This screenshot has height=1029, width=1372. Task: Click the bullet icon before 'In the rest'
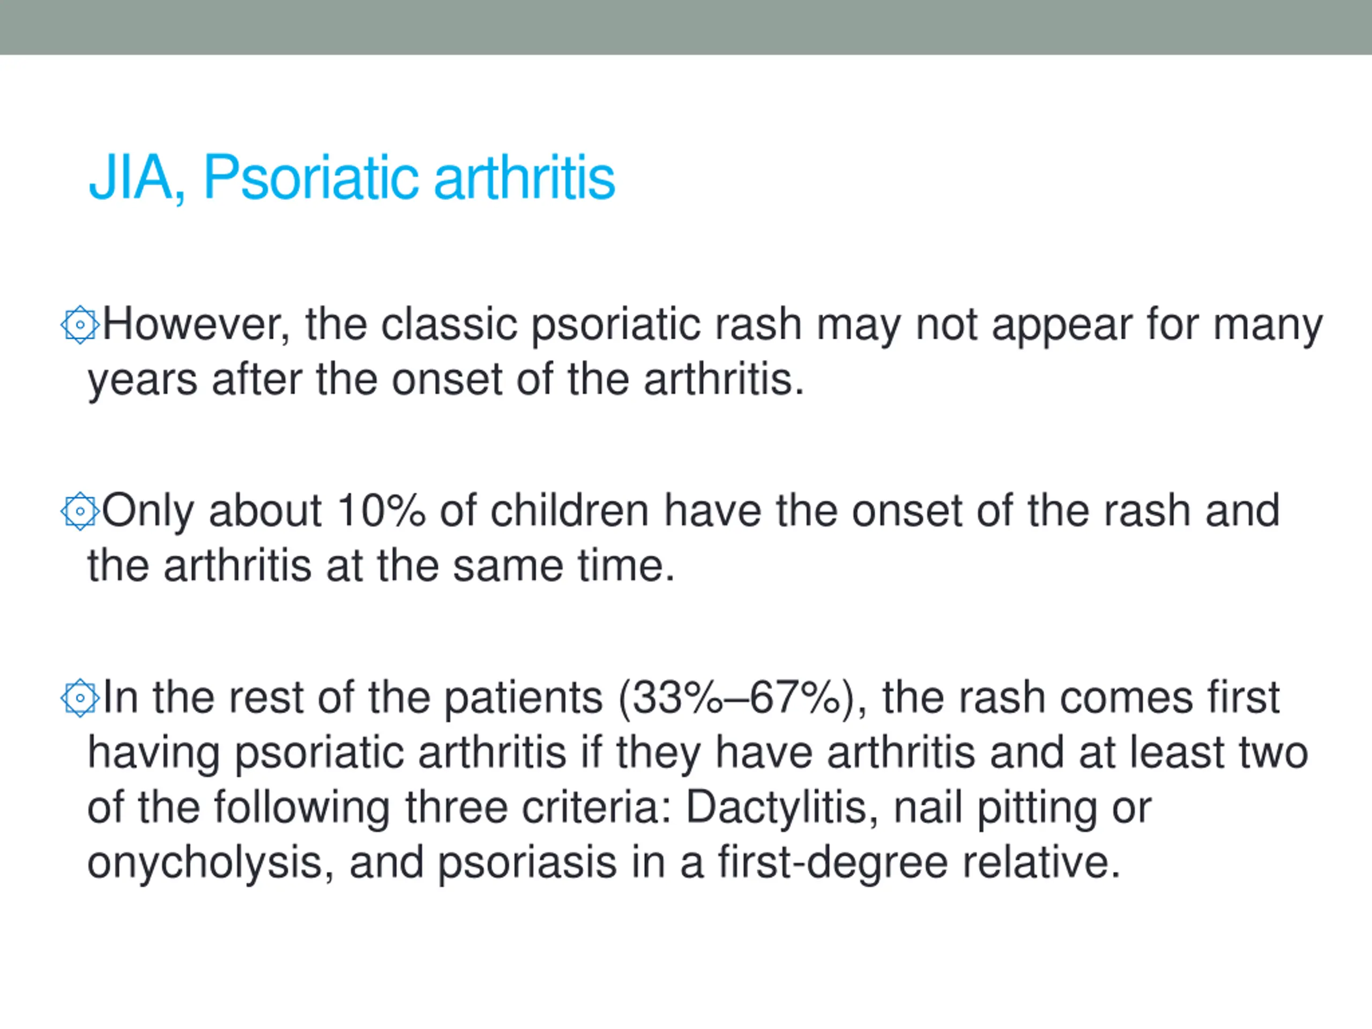pos(80,698)
